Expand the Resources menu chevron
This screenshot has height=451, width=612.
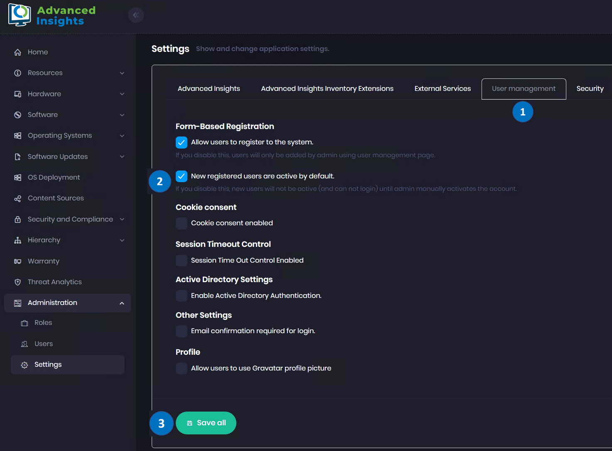(x=122, y=73)
